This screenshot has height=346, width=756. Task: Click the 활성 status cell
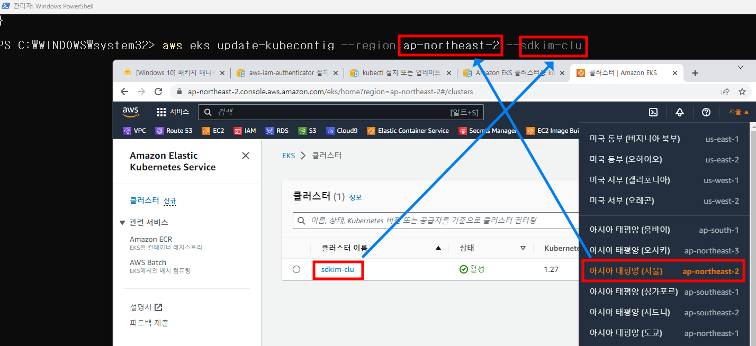(472, 269)
